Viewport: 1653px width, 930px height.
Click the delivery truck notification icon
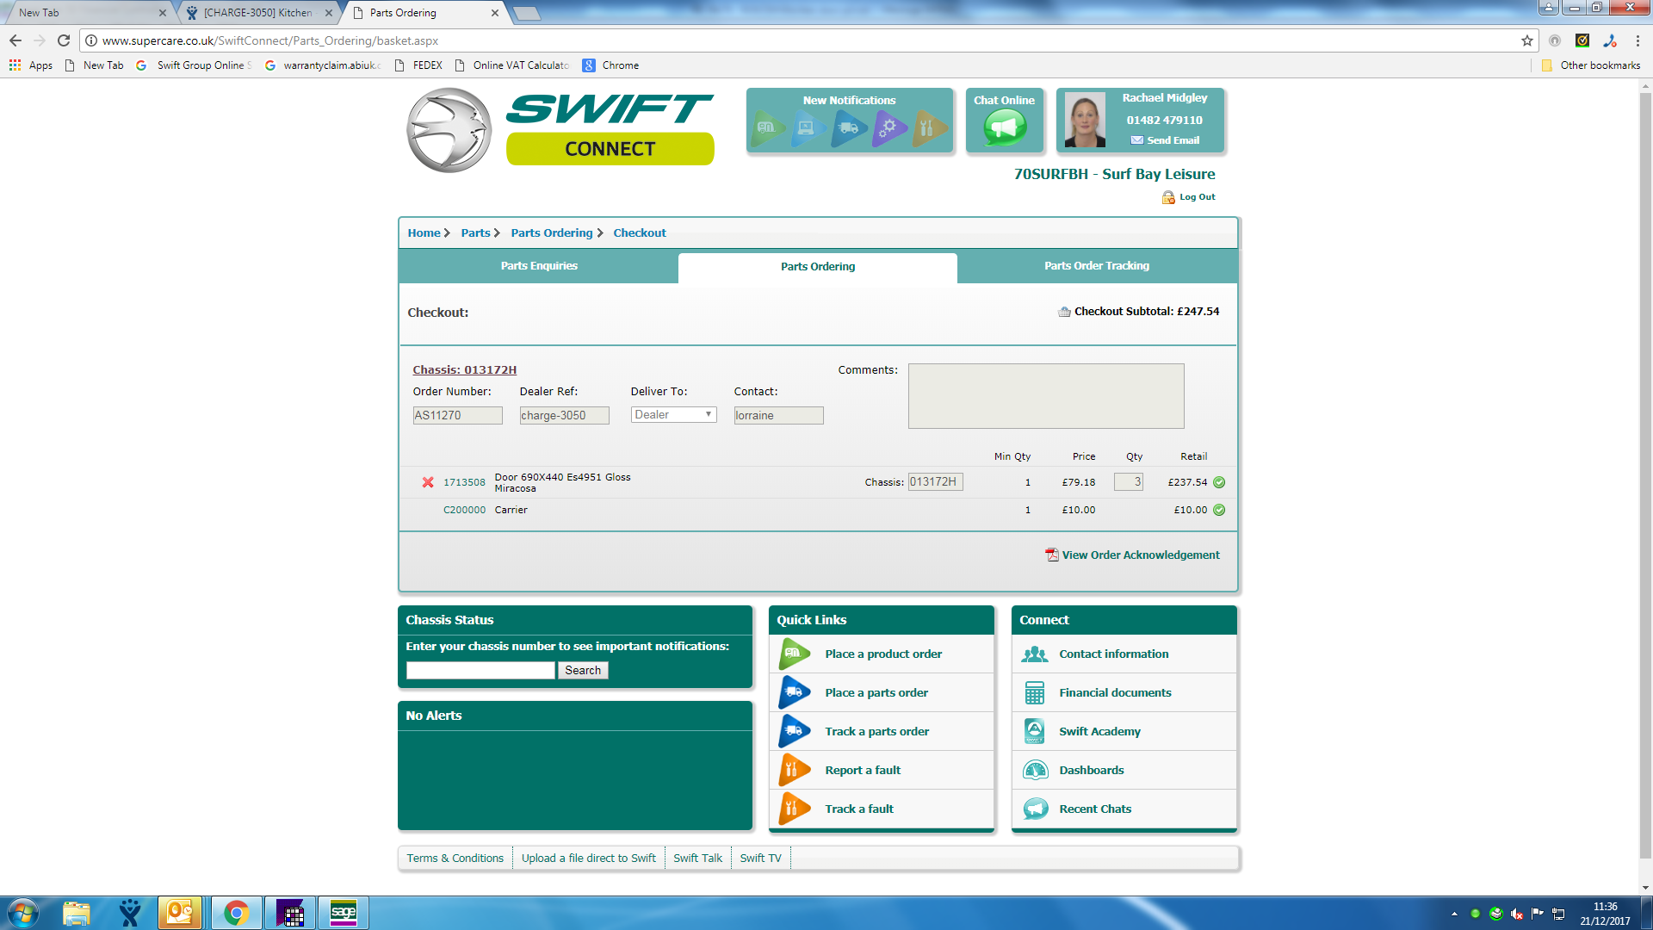pos(848,128)
